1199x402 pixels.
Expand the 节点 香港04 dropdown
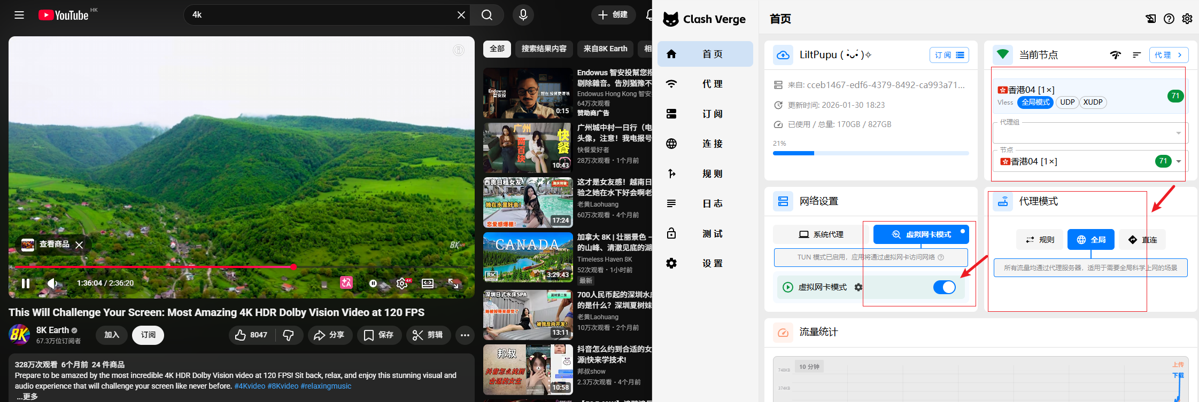1178,161
